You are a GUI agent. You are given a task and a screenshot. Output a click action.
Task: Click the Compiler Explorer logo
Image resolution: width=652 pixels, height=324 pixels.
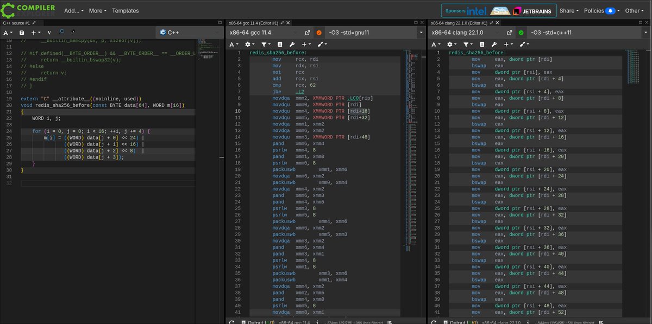point(28,10)
